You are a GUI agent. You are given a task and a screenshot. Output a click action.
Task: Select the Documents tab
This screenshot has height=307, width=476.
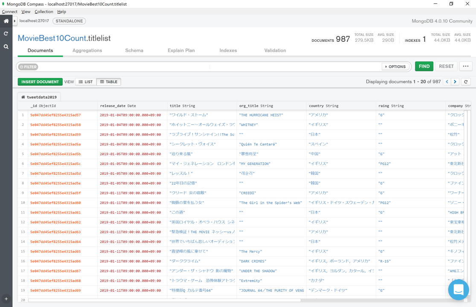coord(41,51)
